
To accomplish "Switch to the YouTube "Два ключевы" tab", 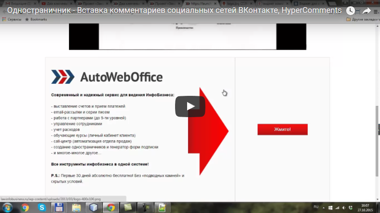I will [57, 4].
